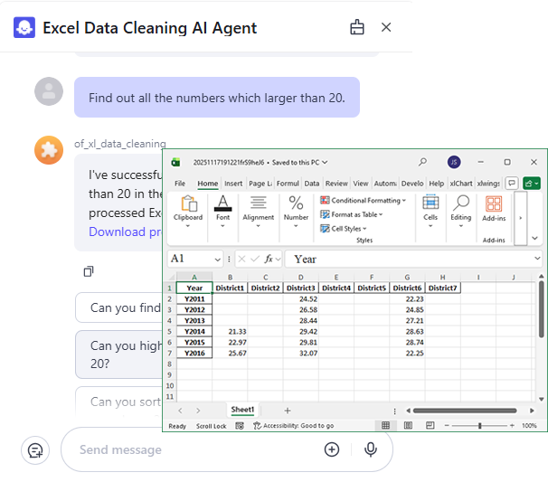Select the District6 header cell
Viewport: 548px width, 482px height.
coord(407,288)
